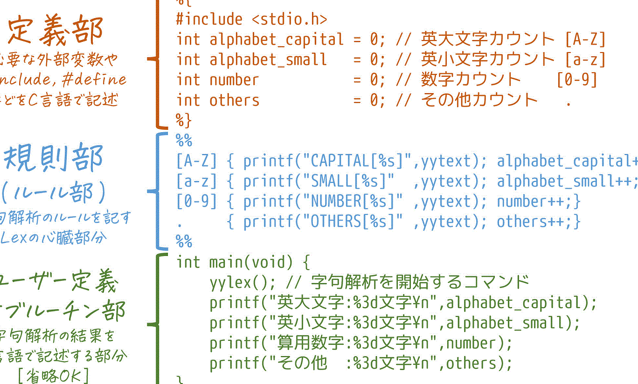Click the printf line with その他
The height and width of the screenshot is (384, 638).
361,363
